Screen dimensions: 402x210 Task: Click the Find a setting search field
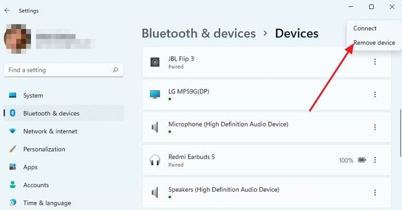(64, 70)
